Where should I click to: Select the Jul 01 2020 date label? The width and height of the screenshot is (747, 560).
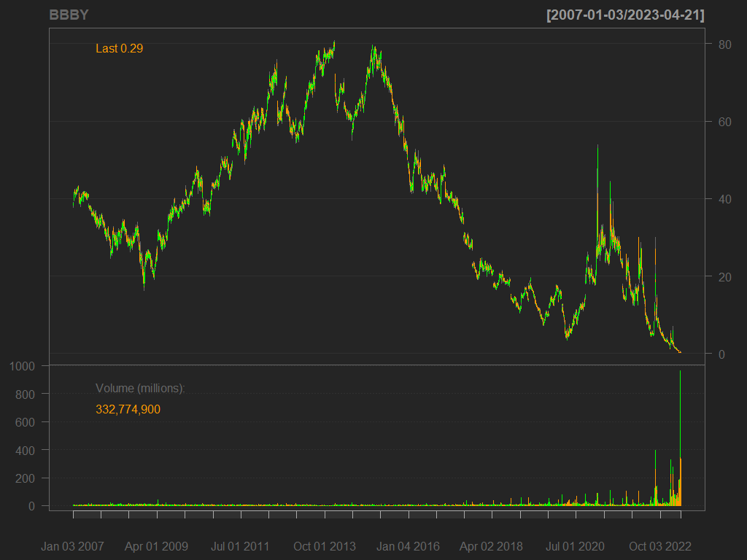click(x=576, y=546)
